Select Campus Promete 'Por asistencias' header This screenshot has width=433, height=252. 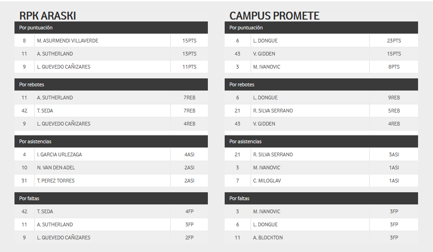point(321,141)
